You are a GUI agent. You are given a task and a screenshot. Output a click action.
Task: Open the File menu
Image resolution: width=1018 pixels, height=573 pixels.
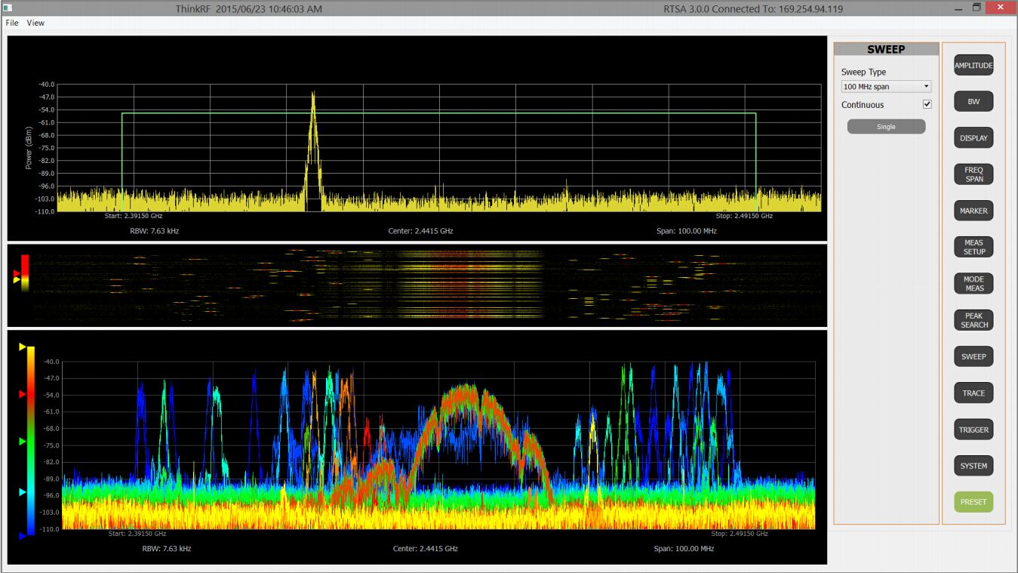[12, 23]
